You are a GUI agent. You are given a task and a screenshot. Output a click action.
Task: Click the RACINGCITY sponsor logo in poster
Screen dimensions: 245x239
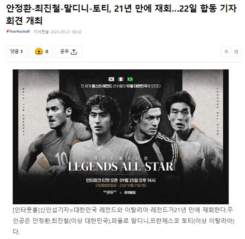(110, 192)
